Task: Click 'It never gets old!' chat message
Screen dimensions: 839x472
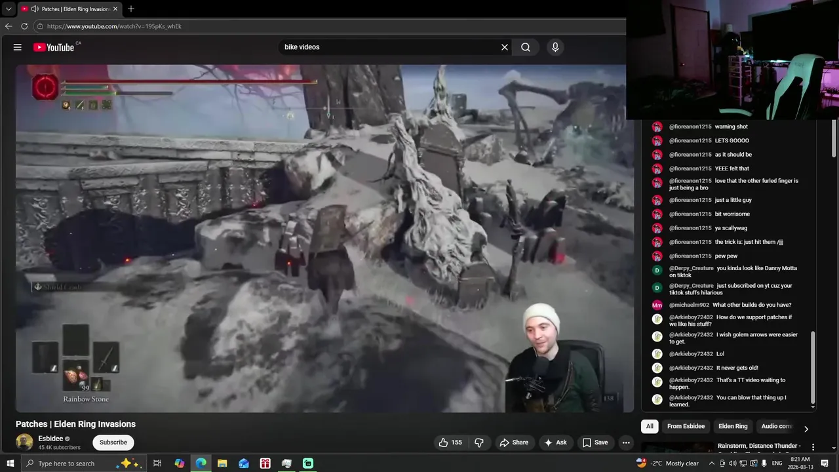Action: [737, 368]
